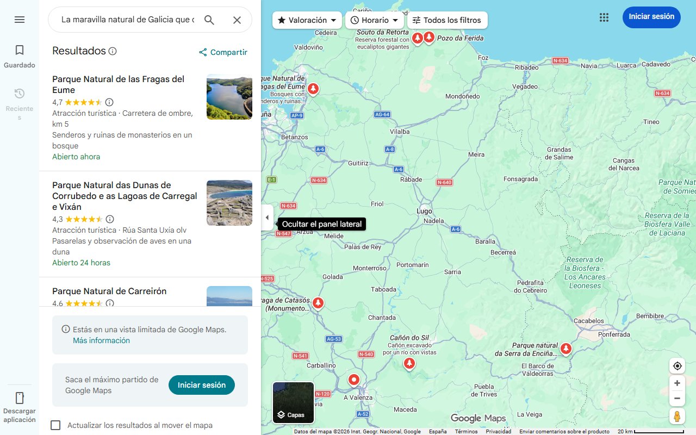The image size is (696, 435).
Task: Open the Capas layers selector
Action: click(x=293, y=402)
